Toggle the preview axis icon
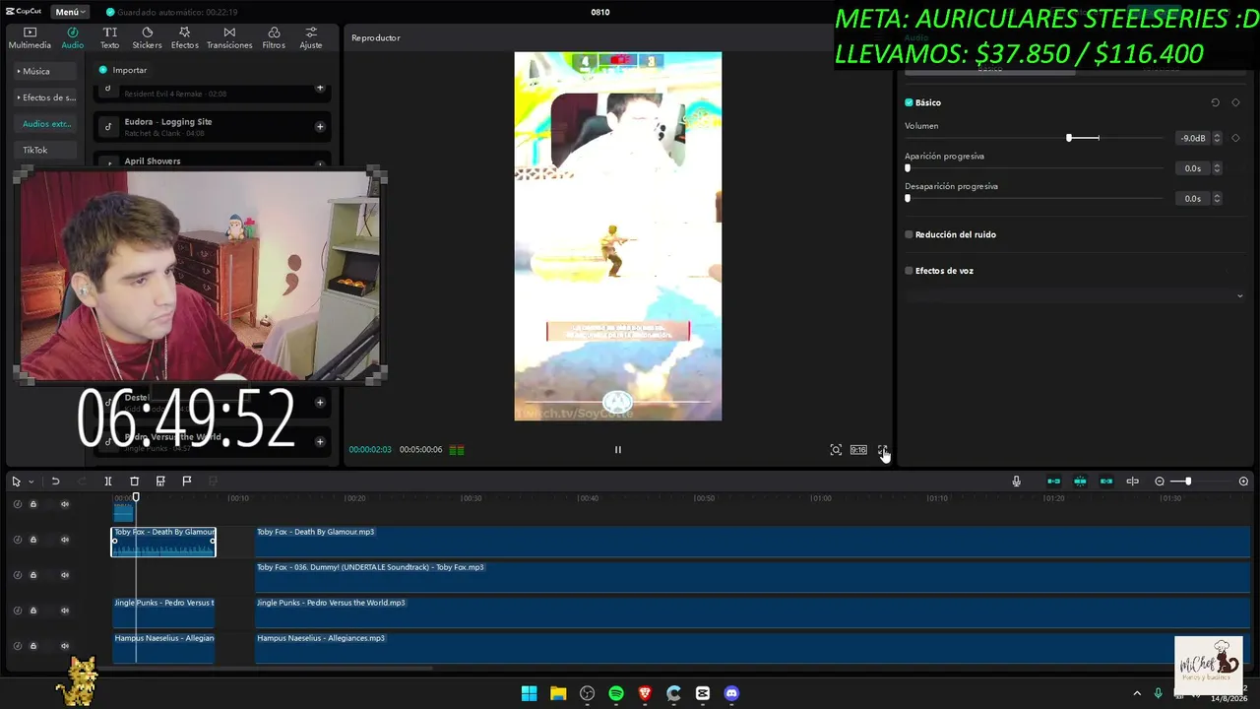Viewport: 1260px width, 709px height. pos(1133,482)
